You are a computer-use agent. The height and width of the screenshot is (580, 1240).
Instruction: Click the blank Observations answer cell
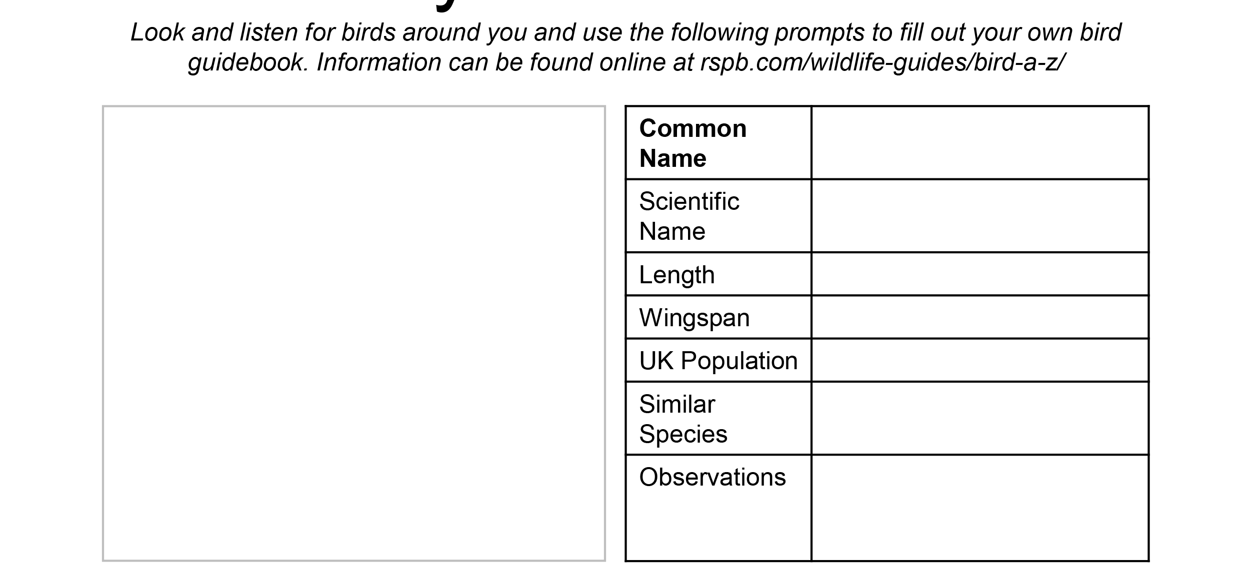980,508
